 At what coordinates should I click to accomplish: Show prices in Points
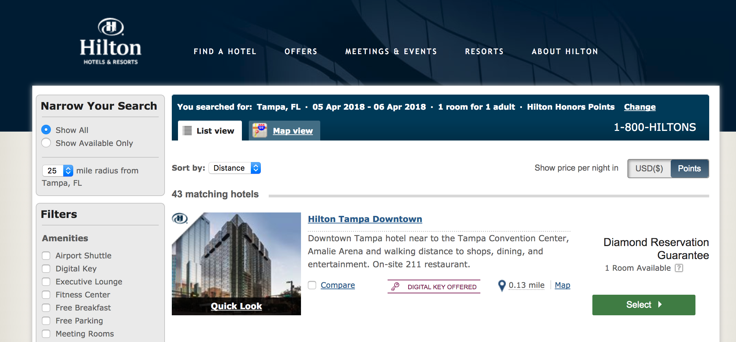point(690,168)
